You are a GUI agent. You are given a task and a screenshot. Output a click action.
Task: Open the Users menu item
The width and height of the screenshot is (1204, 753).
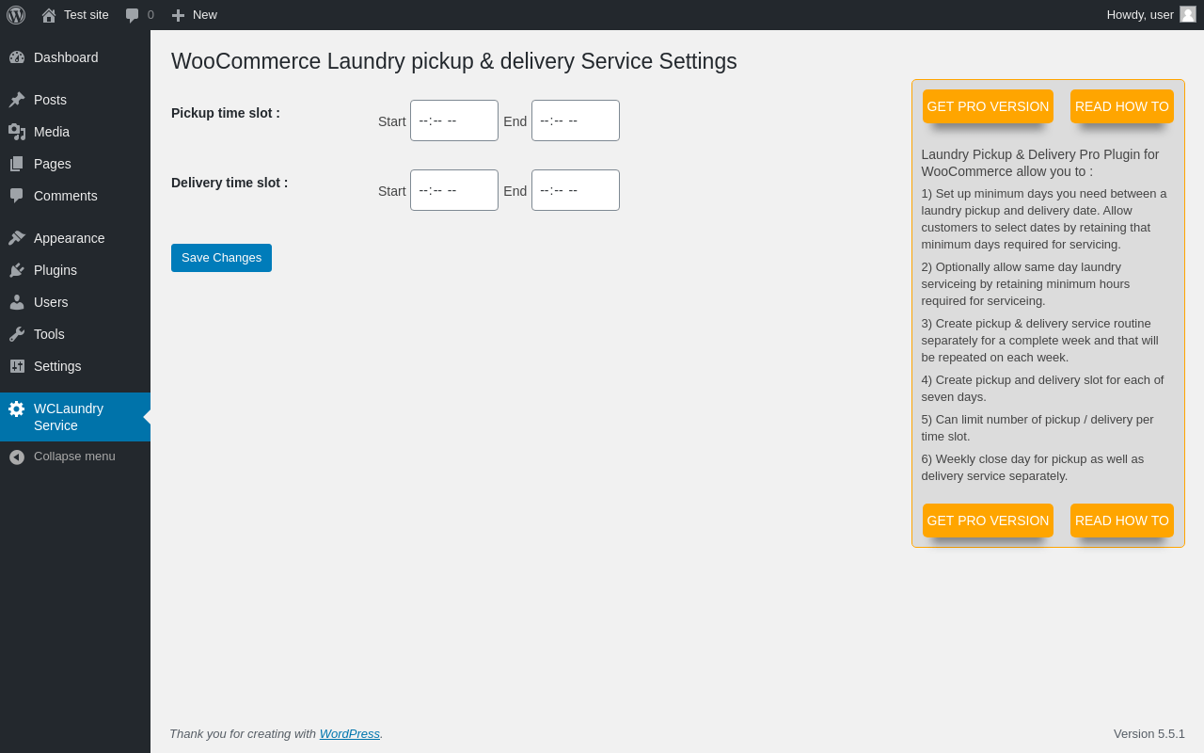point(51,302)
